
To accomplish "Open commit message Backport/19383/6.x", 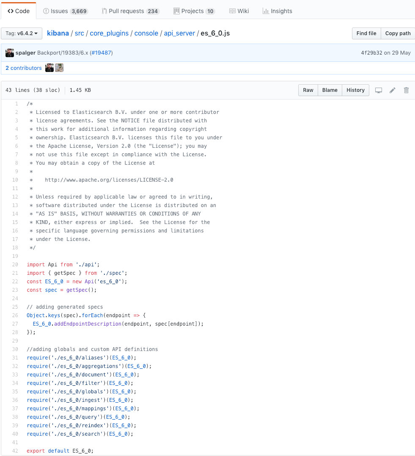I will point(63,53).
